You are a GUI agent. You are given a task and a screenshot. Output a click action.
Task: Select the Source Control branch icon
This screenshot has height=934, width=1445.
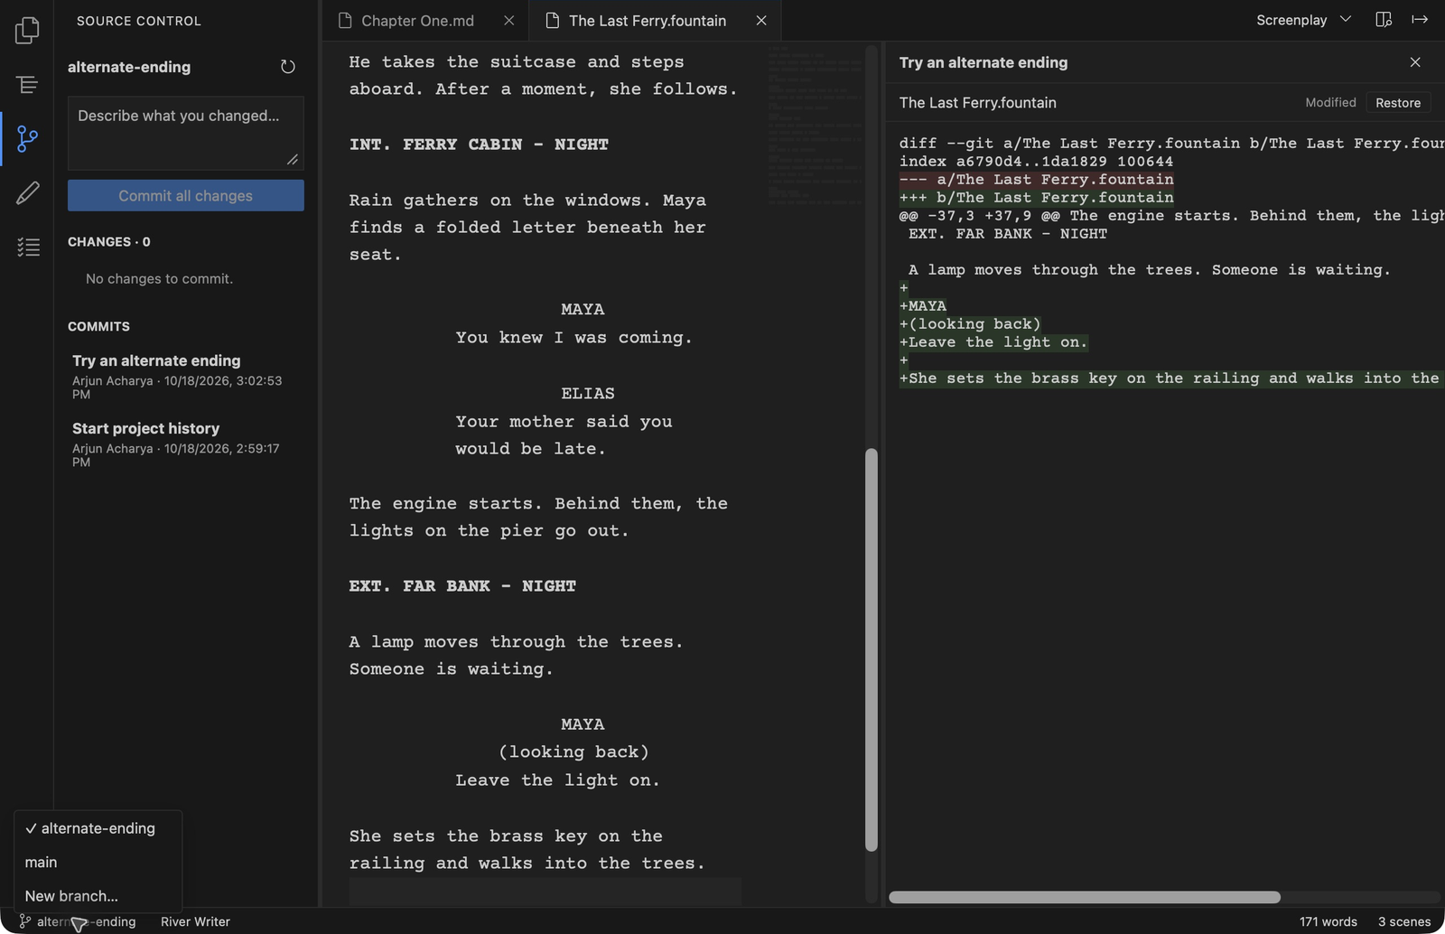(27, 139)
